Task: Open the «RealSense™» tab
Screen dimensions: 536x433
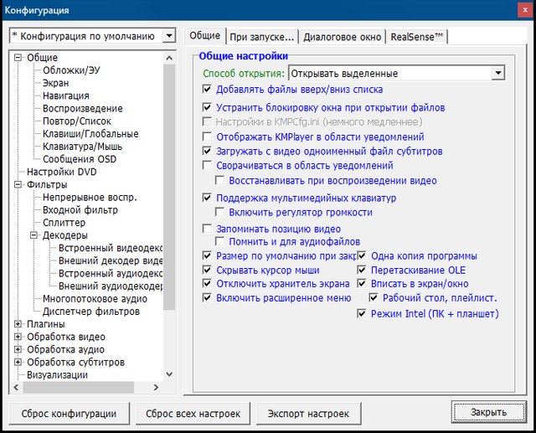Action: (418, 37)
